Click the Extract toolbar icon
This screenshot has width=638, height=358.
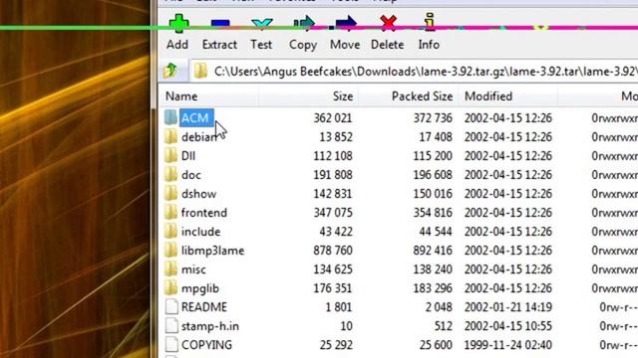pos(220,24)
